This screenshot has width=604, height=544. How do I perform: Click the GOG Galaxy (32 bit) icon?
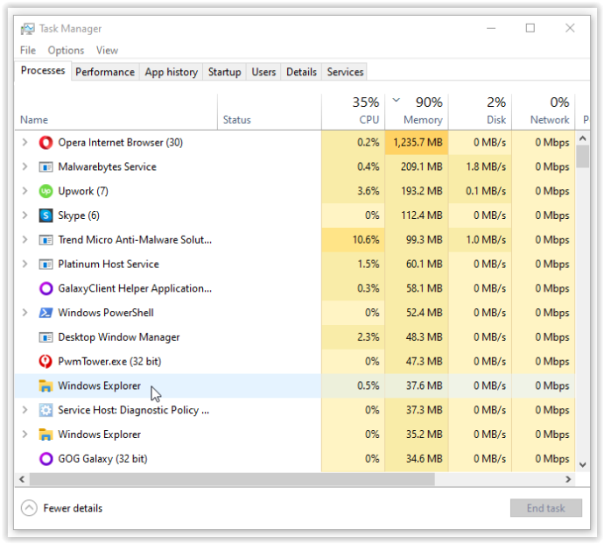click(46, 459)
